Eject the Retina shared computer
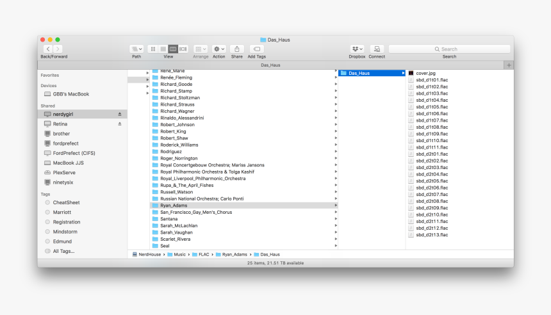Viewport: 551px width, 315px height. pos(120,124)
